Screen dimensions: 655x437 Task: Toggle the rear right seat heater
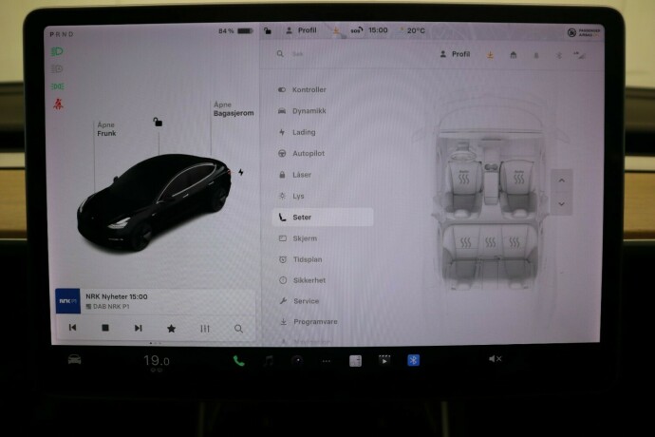(x=515, y=242)
